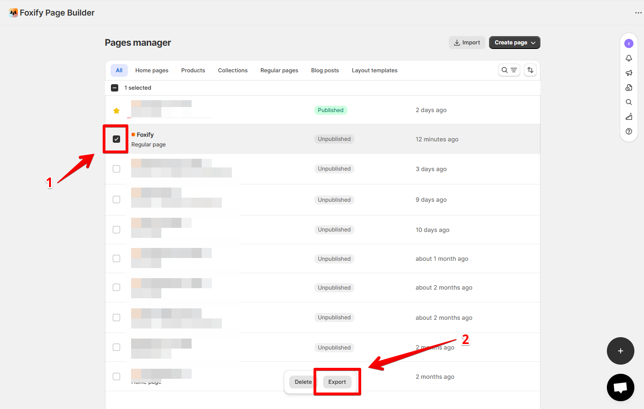This screenshot has width=644, height=409.
Task: Click the Delete button
Action: 303,382
